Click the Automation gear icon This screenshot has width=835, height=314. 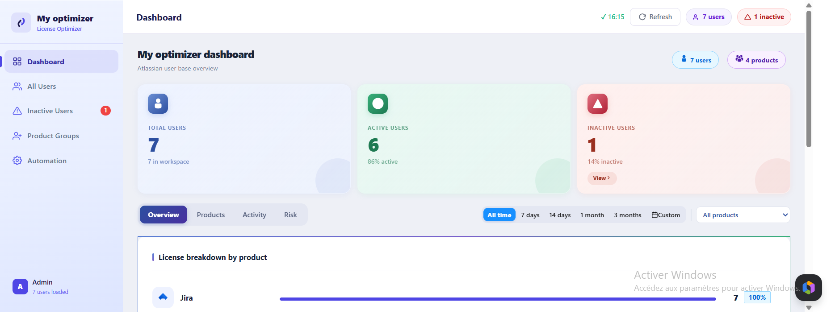17,161
